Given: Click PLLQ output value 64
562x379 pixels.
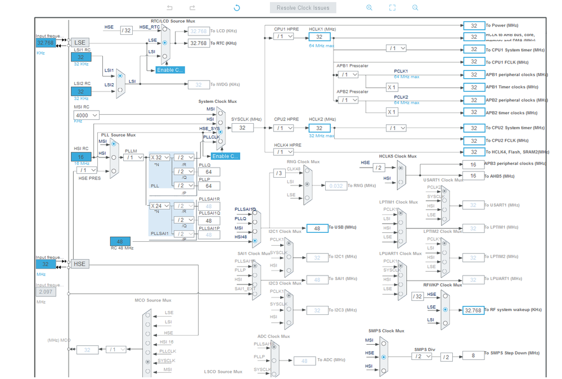Looking at the screenshot, I should tap(209, 172).
